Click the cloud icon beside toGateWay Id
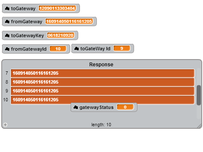The height and width of the screenshot is (152, 203). point(77,49)
